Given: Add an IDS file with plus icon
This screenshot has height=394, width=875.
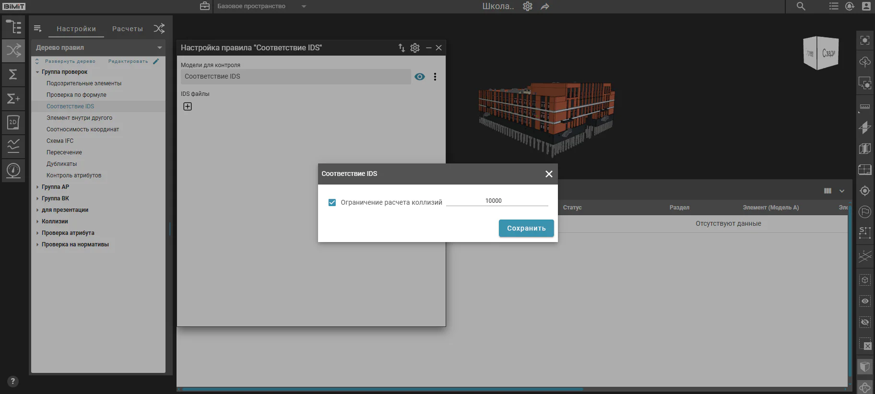Looking at the screenshot, I should [188, 106].
